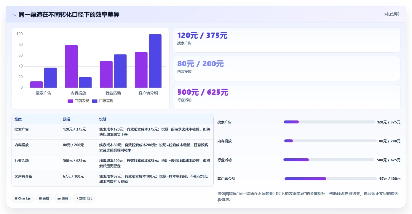Viewport: 412px width, 214px height.
Task: Open the 80元 / 200元 内容投放 card
Action: tap(287, 68)
